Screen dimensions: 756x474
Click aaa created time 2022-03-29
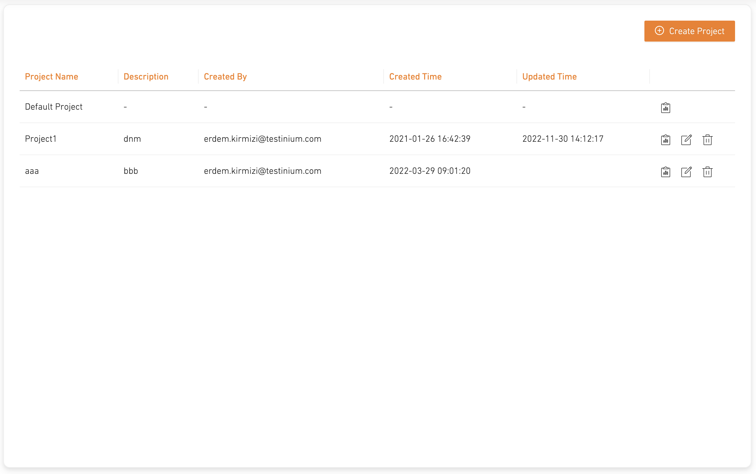coord(430,171)
